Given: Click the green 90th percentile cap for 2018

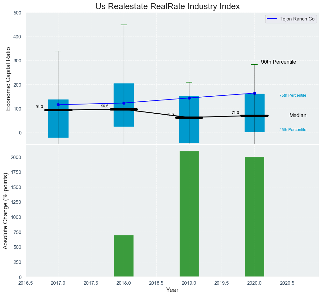Looking at the screenshot, I should pos(124,25).
